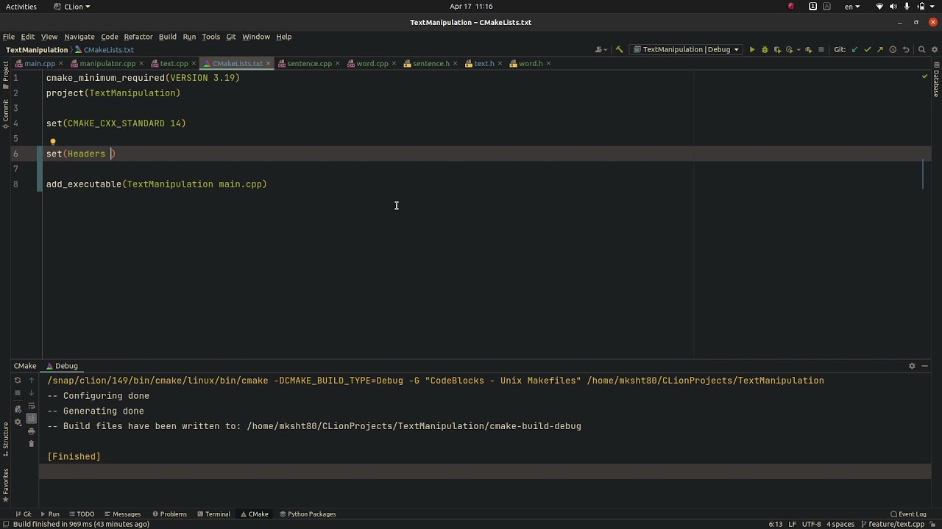Open TextManipulation | Debug run configuration dropdown

pos(685,50)
